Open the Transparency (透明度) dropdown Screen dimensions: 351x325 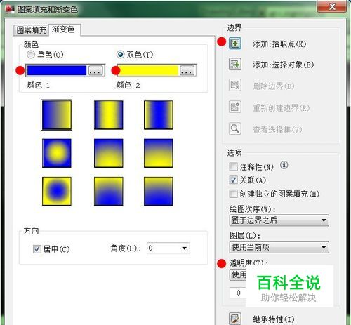pyautogui.click(x=238, y=274)
